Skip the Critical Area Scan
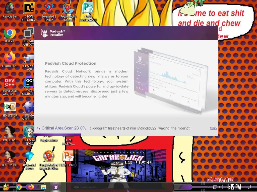 (213, 128)
